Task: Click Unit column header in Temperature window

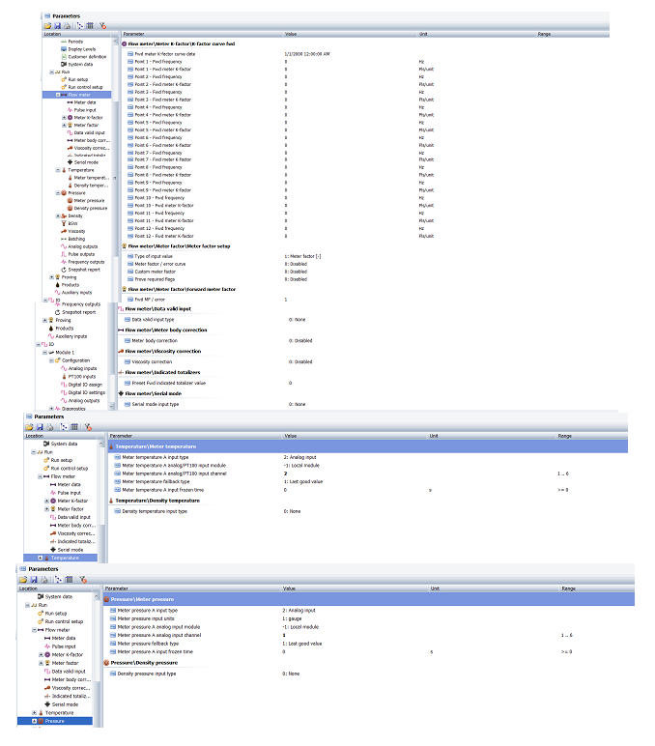Action: [x=434, y=436]
